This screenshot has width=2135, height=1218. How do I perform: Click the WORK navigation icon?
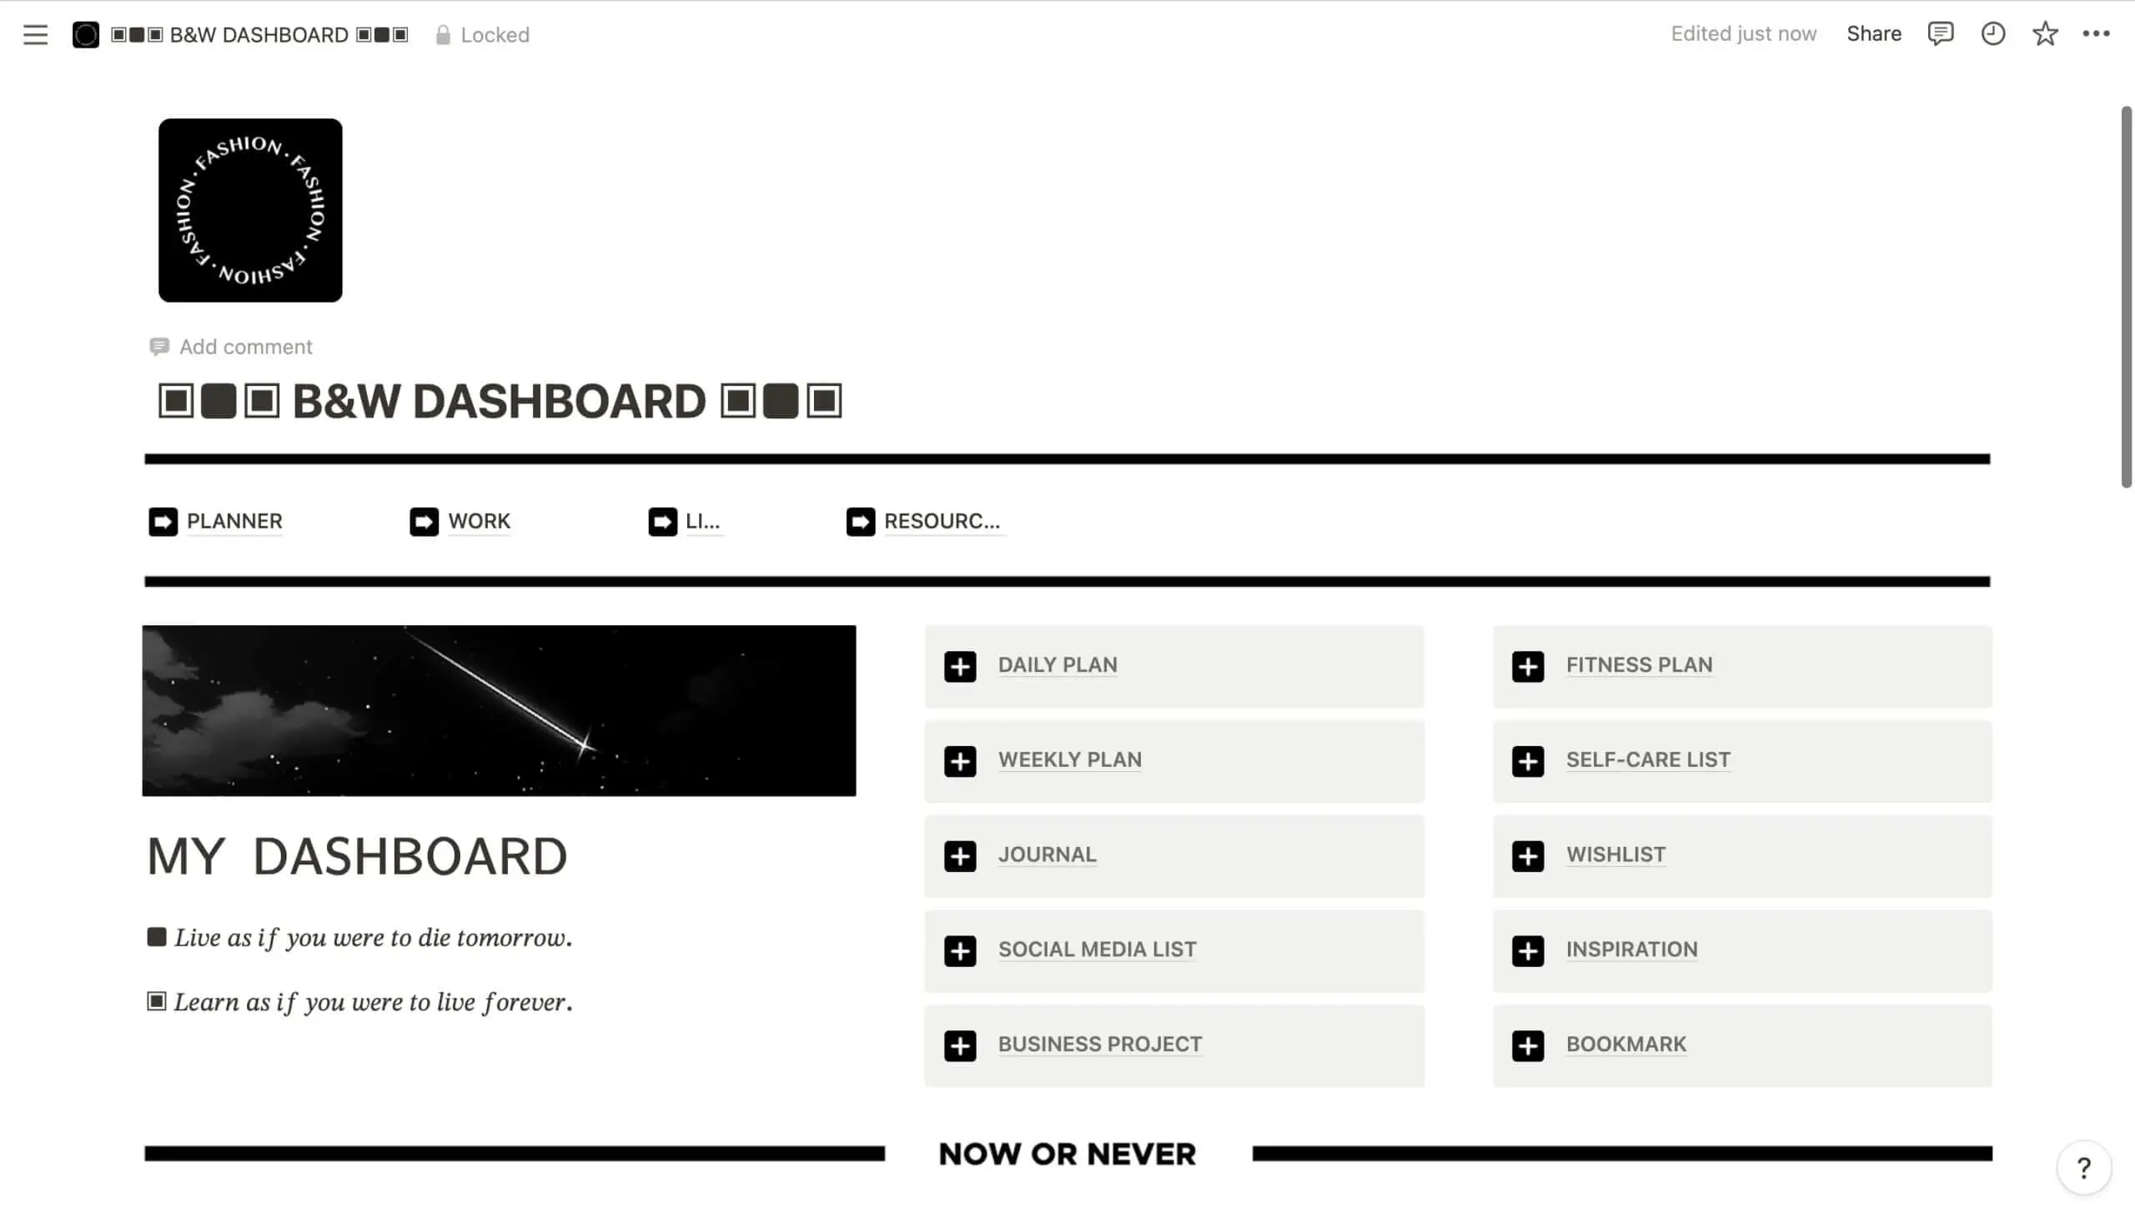coord(424,520)
